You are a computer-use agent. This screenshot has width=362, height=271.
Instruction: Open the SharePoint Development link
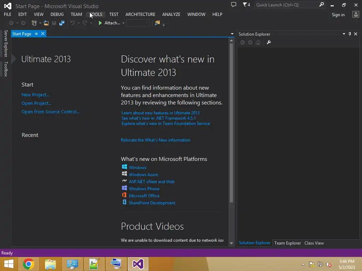click(x=152, y=203)
